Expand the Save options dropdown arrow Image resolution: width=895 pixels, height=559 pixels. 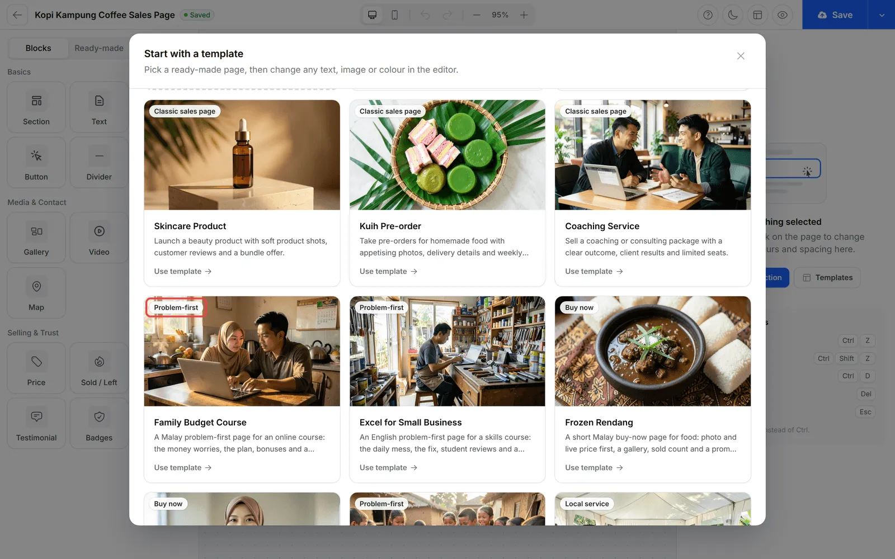click(882, 15)
